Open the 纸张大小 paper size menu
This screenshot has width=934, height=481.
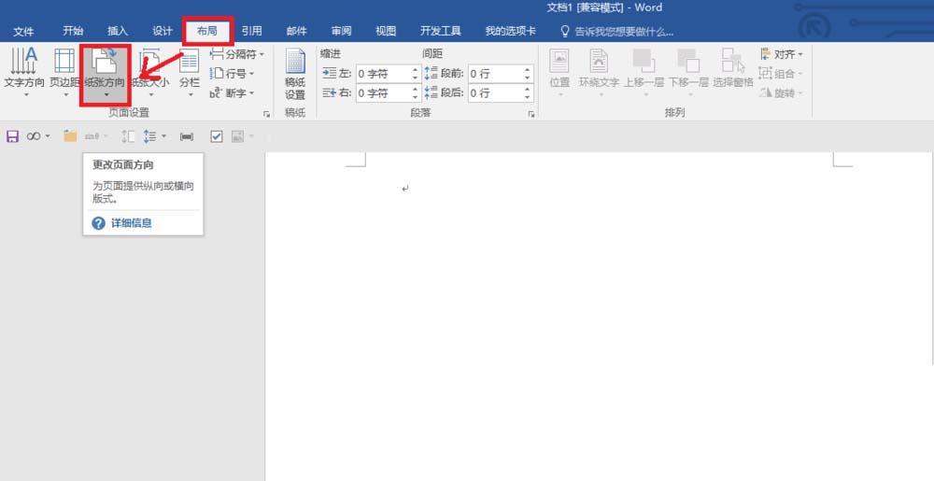tap(149, 73)
